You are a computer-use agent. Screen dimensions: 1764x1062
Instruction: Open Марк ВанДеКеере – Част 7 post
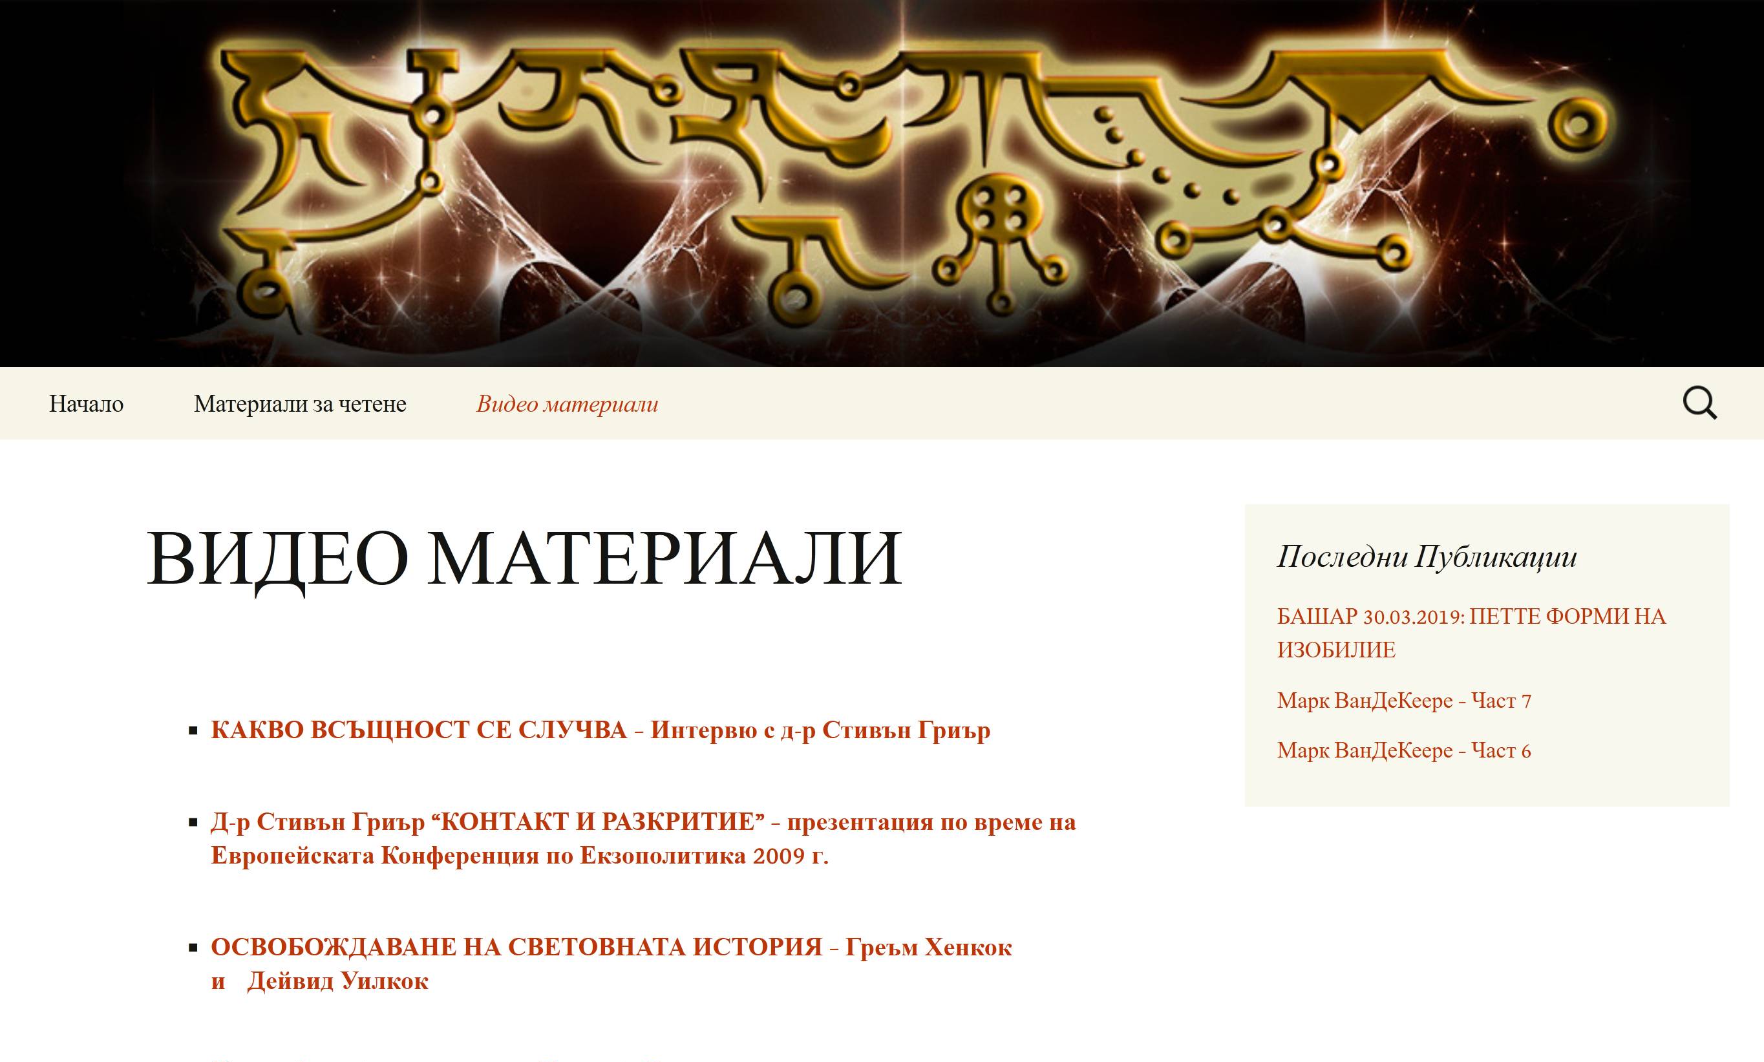coord(1403,701)
